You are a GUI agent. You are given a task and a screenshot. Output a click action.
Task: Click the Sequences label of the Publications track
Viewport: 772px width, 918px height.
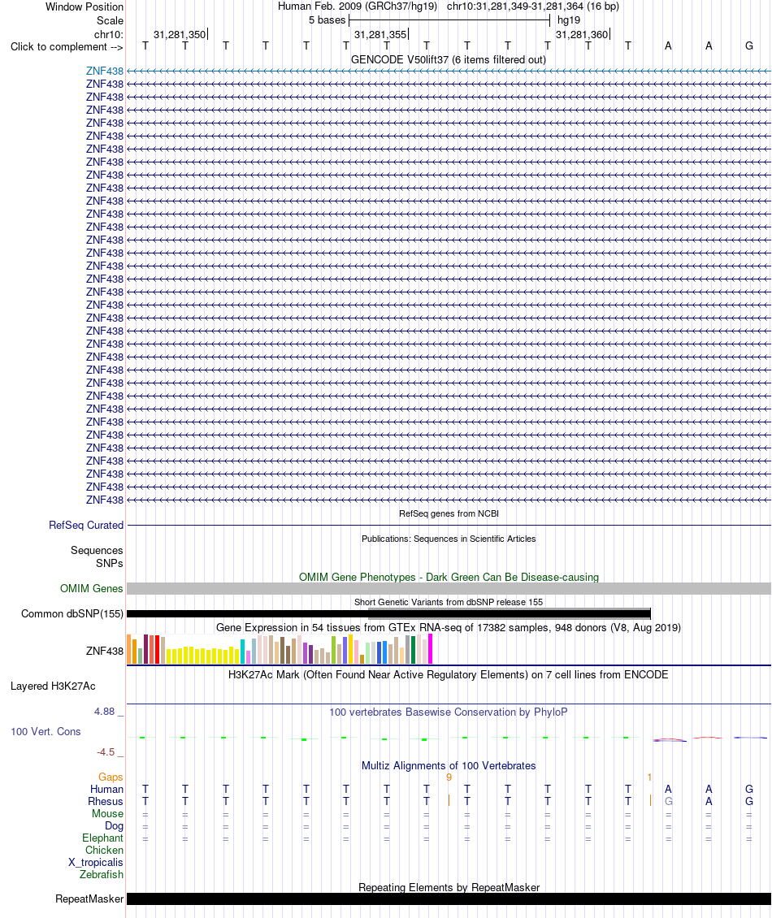point(97,550)
